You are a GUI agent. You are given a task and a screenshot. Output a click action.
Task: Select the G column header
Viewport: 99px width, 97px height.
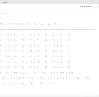click(x=28, y=24)
